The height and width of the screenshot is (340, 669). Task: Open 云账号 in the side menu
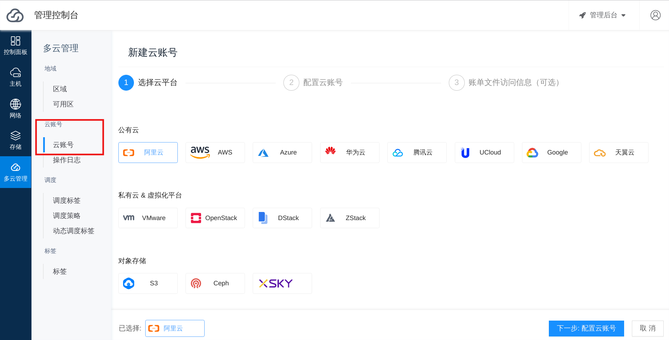(x=63, y=145)
